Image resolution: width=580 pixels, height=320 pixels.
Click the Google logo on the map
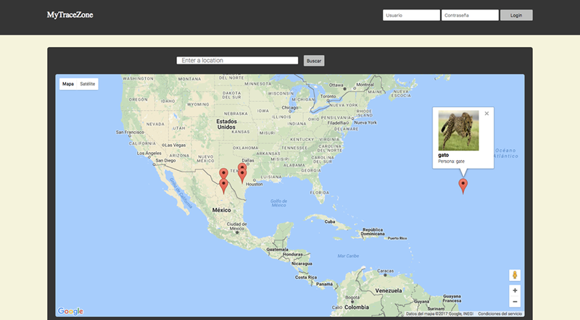tap(70, 311)
